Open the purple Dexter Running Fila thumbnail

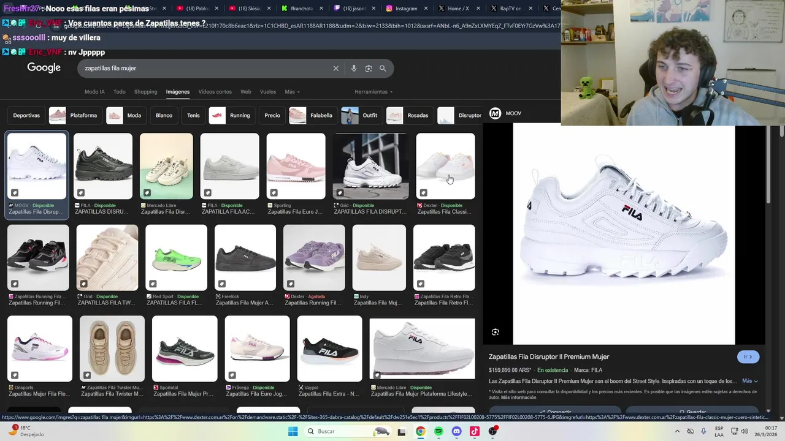[x=314, y=257]
